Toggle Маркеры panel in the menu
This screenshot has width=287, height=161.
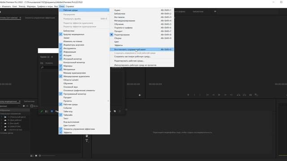(x=84, y=66)
